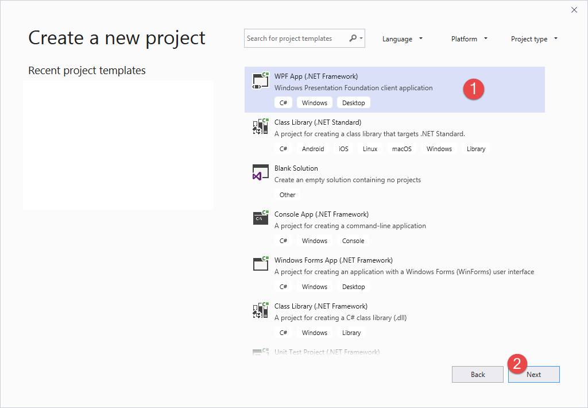Click the macOS tag on Class Library
Screen dimensions: 588x408
coord(401,148)
